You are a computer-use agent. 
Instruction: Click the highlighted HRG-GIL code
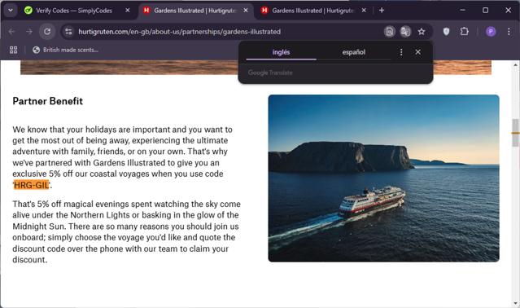pos(31,185)
